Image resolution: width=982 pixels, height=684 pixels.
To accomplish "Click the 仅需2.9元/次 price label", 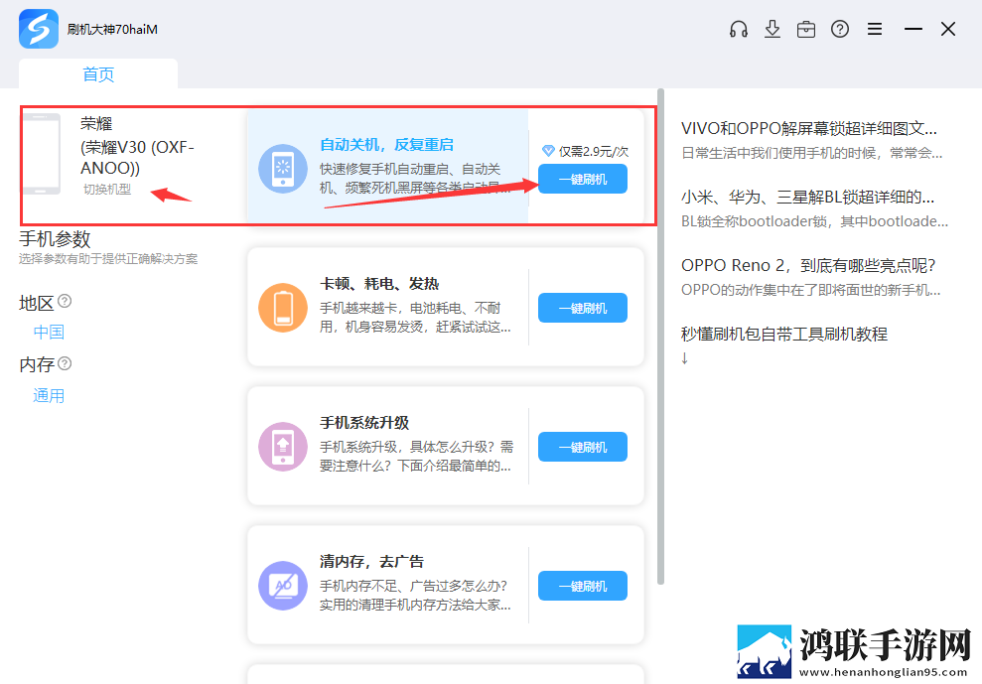I will (594, 151).
